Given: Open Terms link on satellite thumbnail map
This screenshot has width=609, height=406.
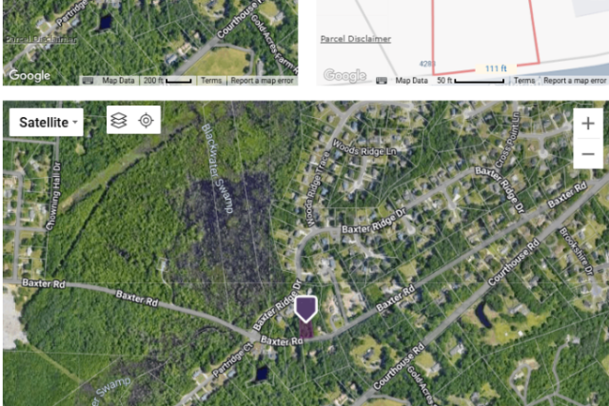Looking at the screenshot, I should click(x=211, y=81).
